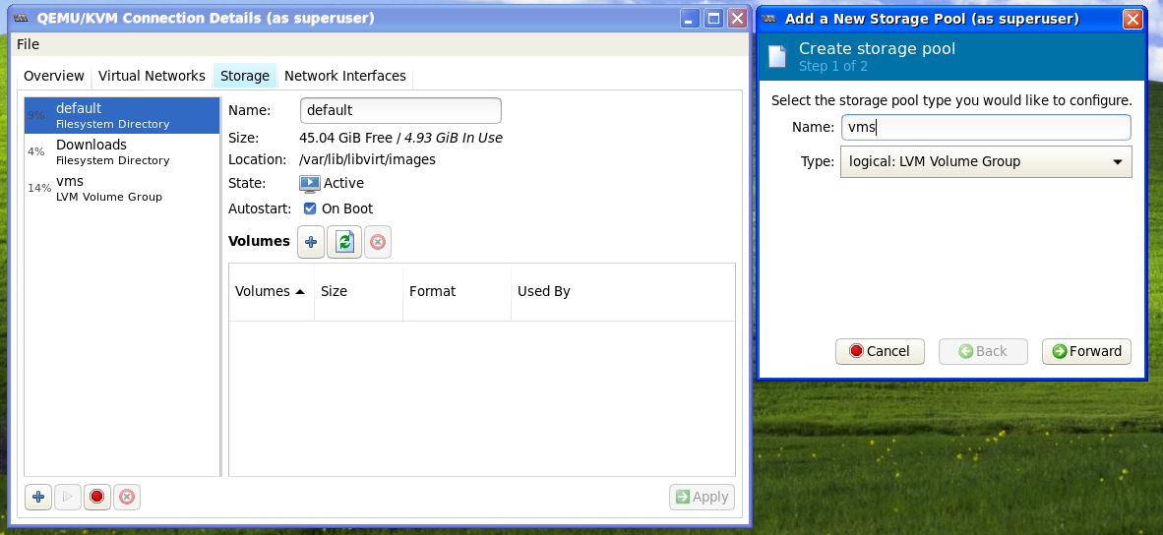This screenshot has width=1163, height=535.
Task: Click the disabled Back button
Action: [x=984, y=351]
